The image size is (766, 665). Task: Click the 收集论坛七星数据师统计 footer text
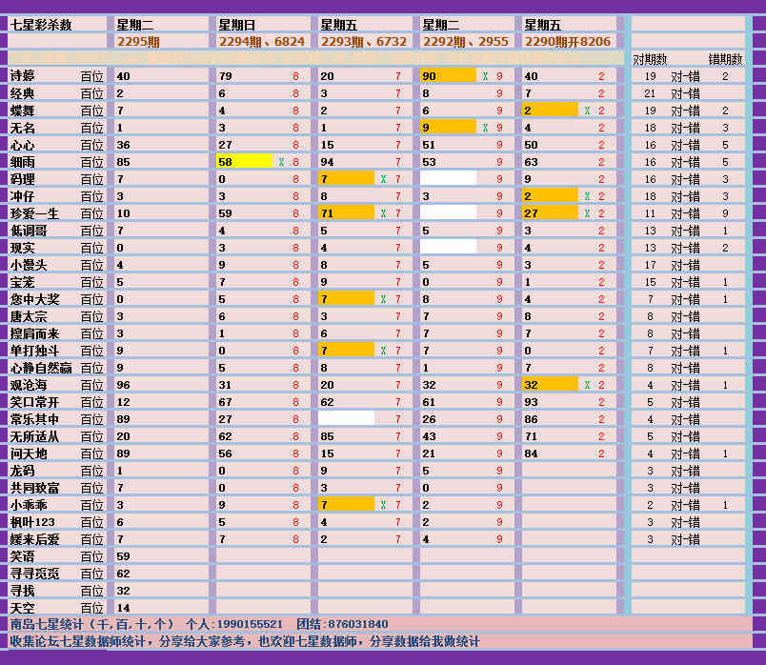pos(248,641)
